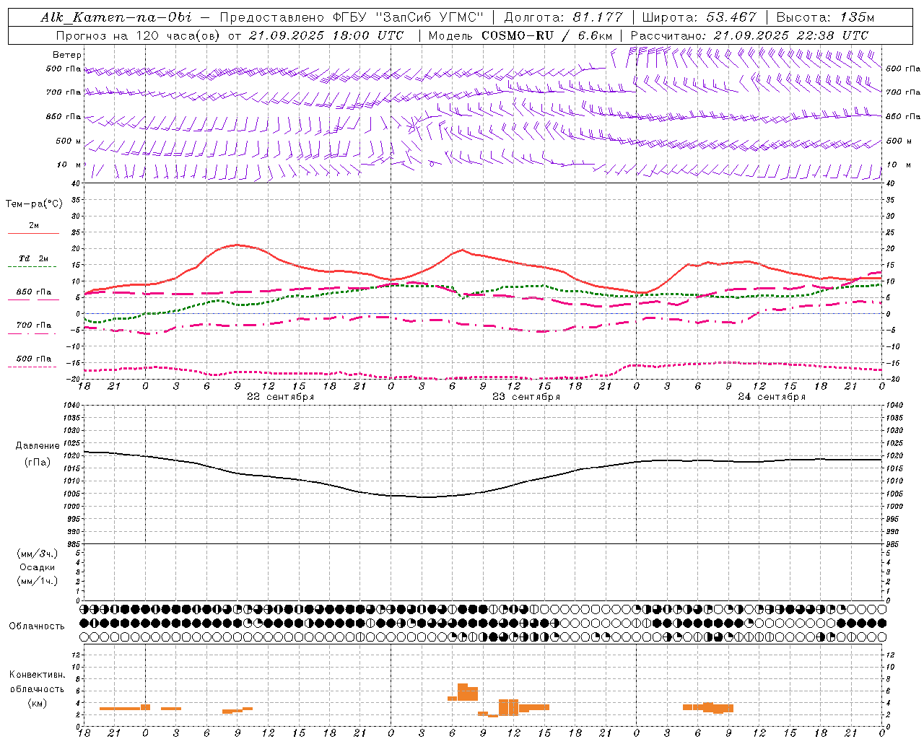Click the Конвективн. panel label

[37, 675]
